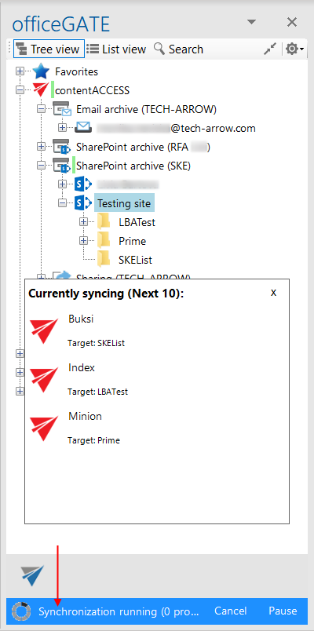This screenshot has height=631, width=314.
Task: Open the Search tab
Action: (x=179, y=49)
